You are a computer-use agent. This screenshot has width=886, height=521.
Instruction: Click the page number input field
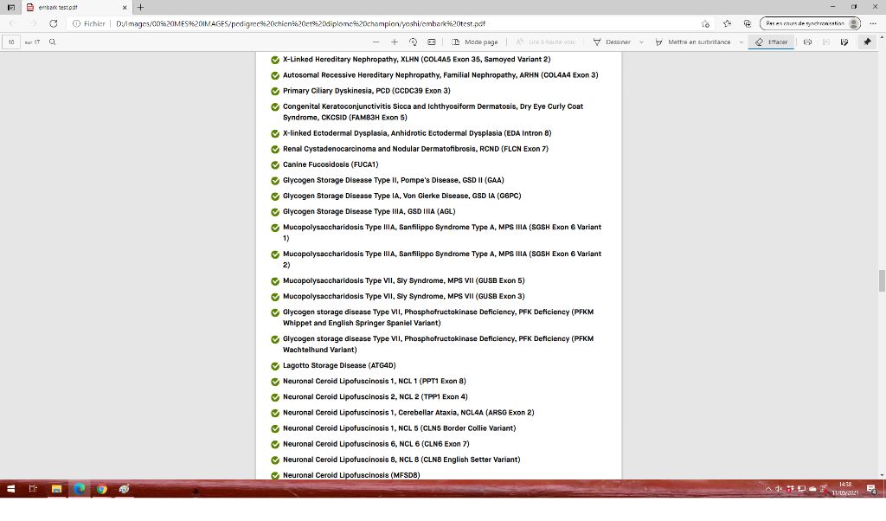pyautogui.click(x=12, y=42)
